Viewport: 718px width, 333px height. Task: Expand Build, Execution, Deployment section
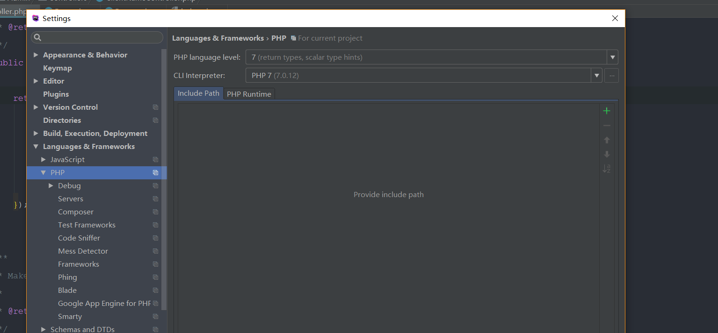point(36,134)
